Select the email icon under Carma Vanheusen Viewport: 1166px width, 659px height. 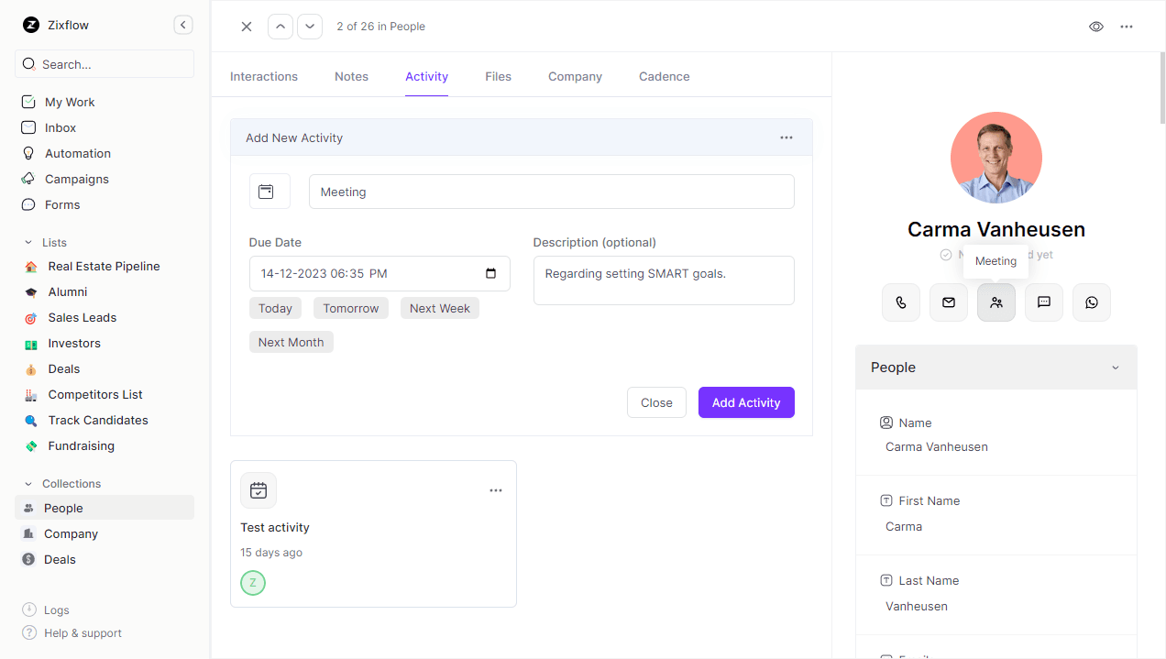[948, 302]
